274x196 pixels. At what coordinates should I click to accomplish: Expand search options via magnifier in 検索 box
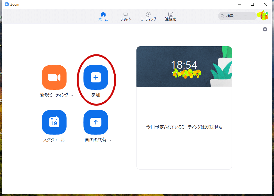point(222,16)
